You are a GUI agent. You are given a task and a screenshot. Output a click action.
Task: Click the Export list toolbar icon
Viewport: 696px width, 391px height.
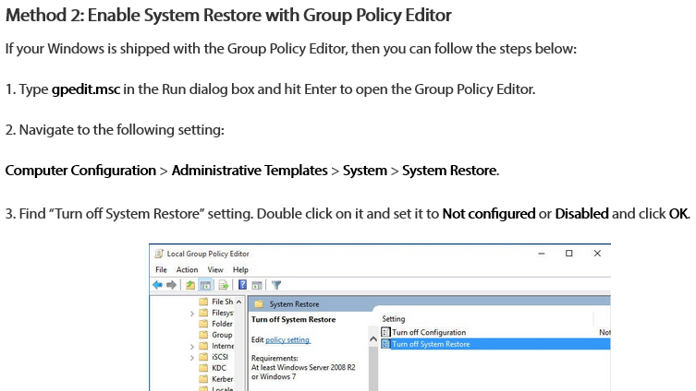[x=222, y=285]
